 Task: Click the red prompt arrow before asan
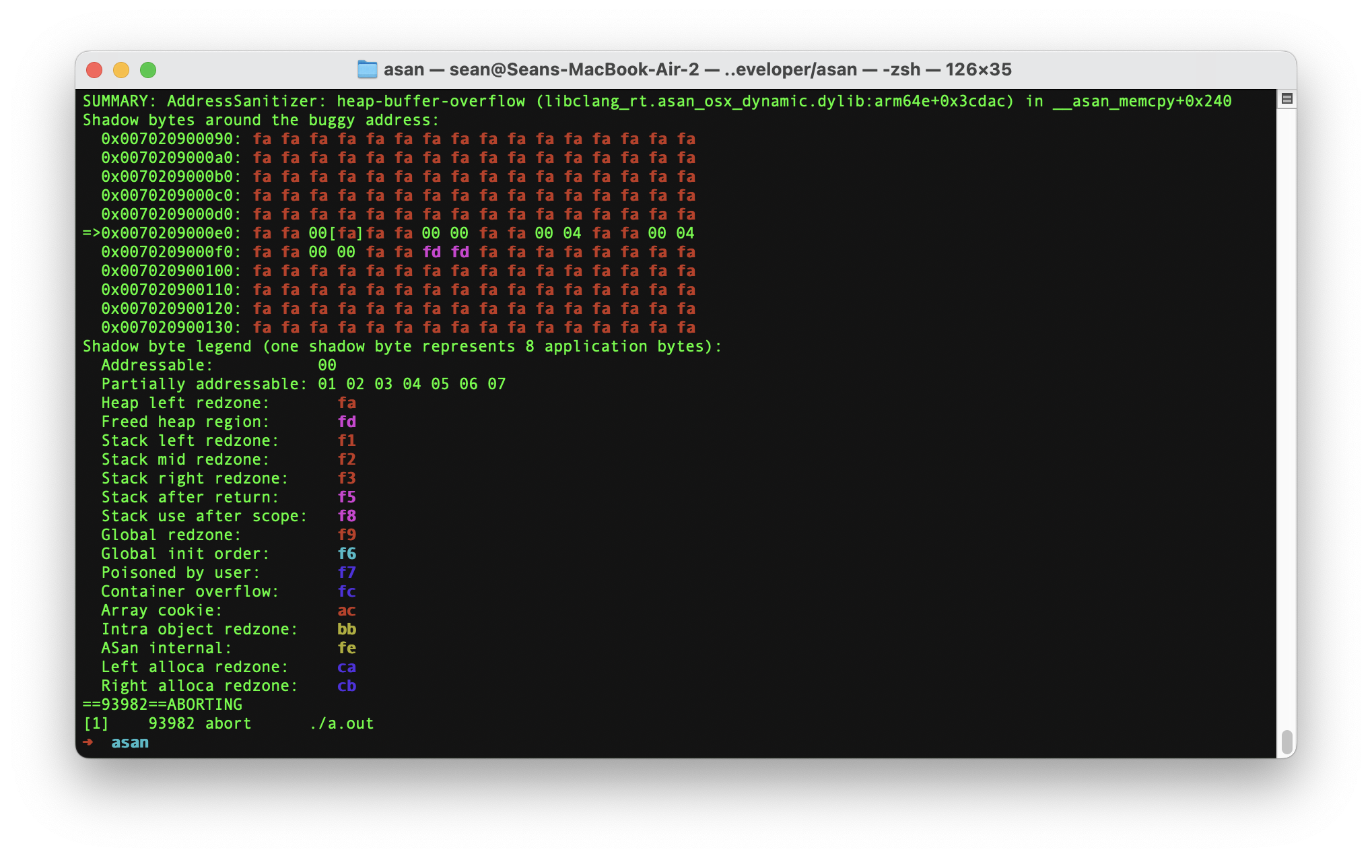click(x=88, y=742)
